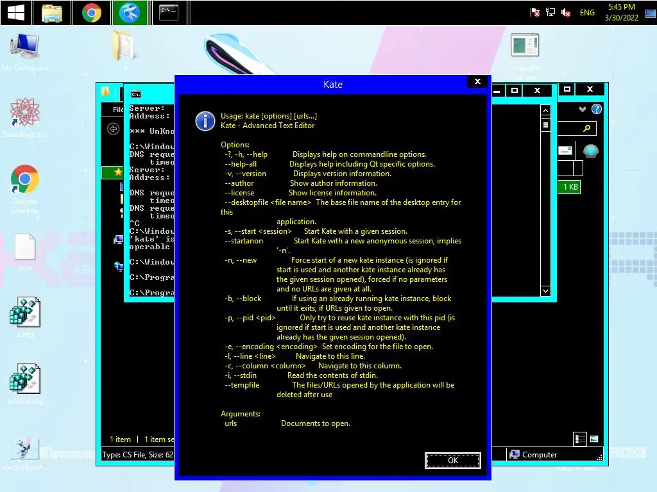
Task: Click the 1 KB size cell
Action: click(x=570, y=187)
